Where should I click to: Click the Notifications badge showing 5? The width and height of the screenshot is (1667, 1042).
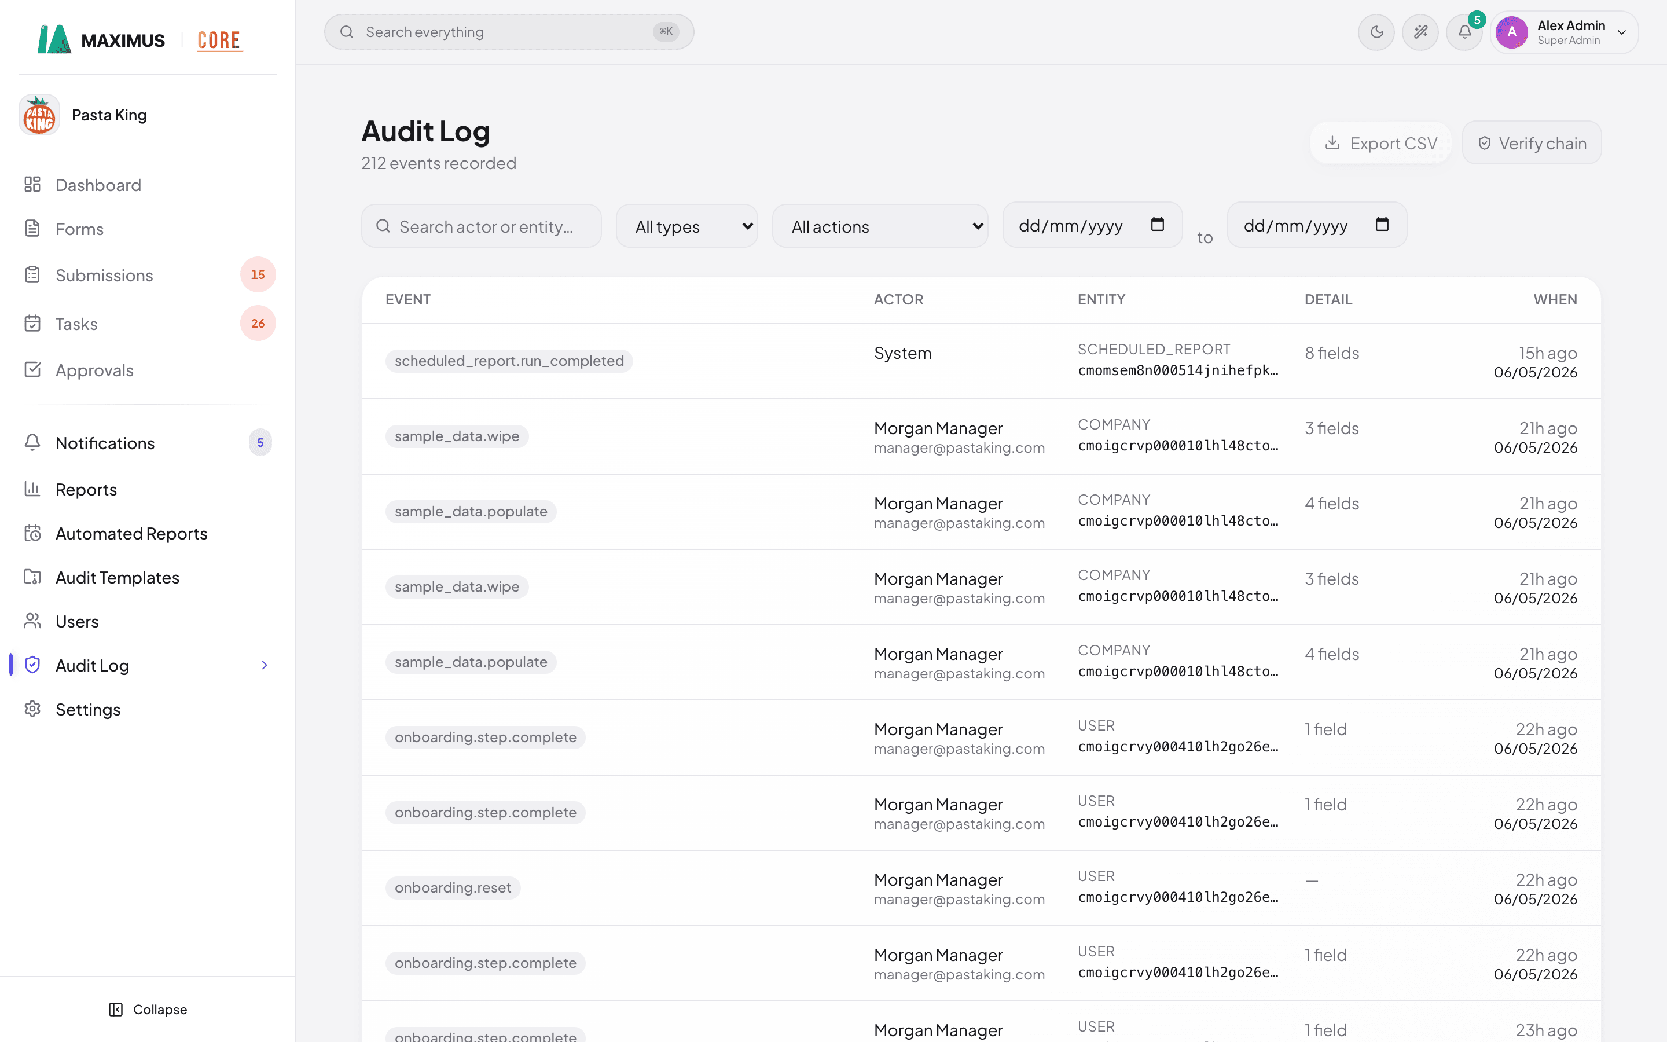point(260,442)
